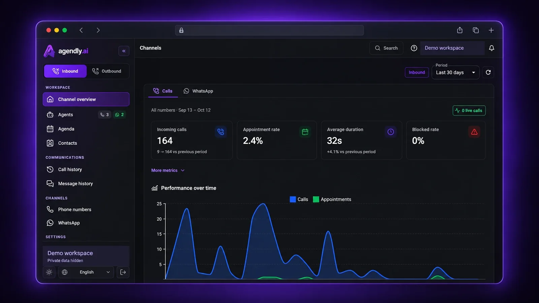
Task: Click the Blocked rate warning icon
Action: click(474, 132)
